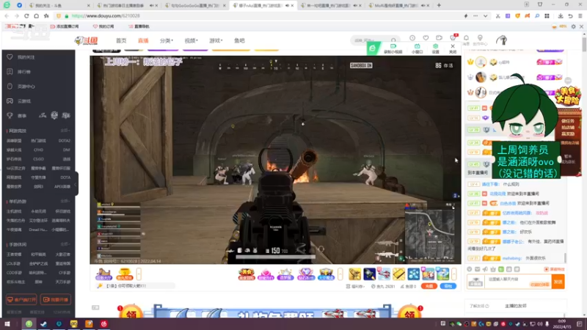Reload the page

pos(26,16)
